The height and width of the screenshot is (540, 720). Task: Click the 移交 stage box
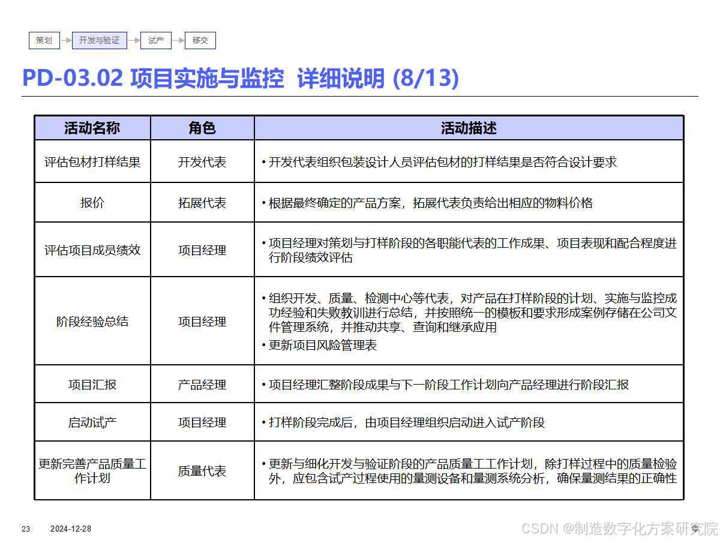[x=200, y=41]
